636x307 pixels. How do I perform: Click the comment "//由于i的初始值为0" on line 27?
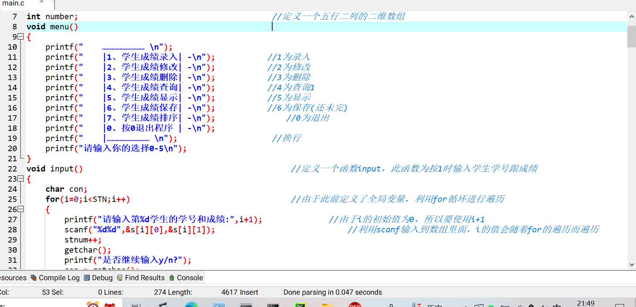click(x=407, y=220)
